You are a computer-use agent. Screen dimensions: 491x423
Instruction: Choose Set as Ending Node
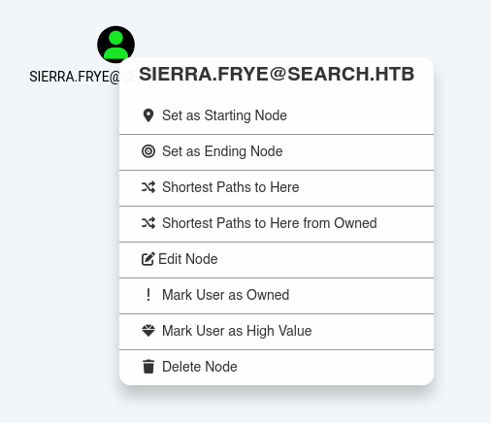[277, 152]
